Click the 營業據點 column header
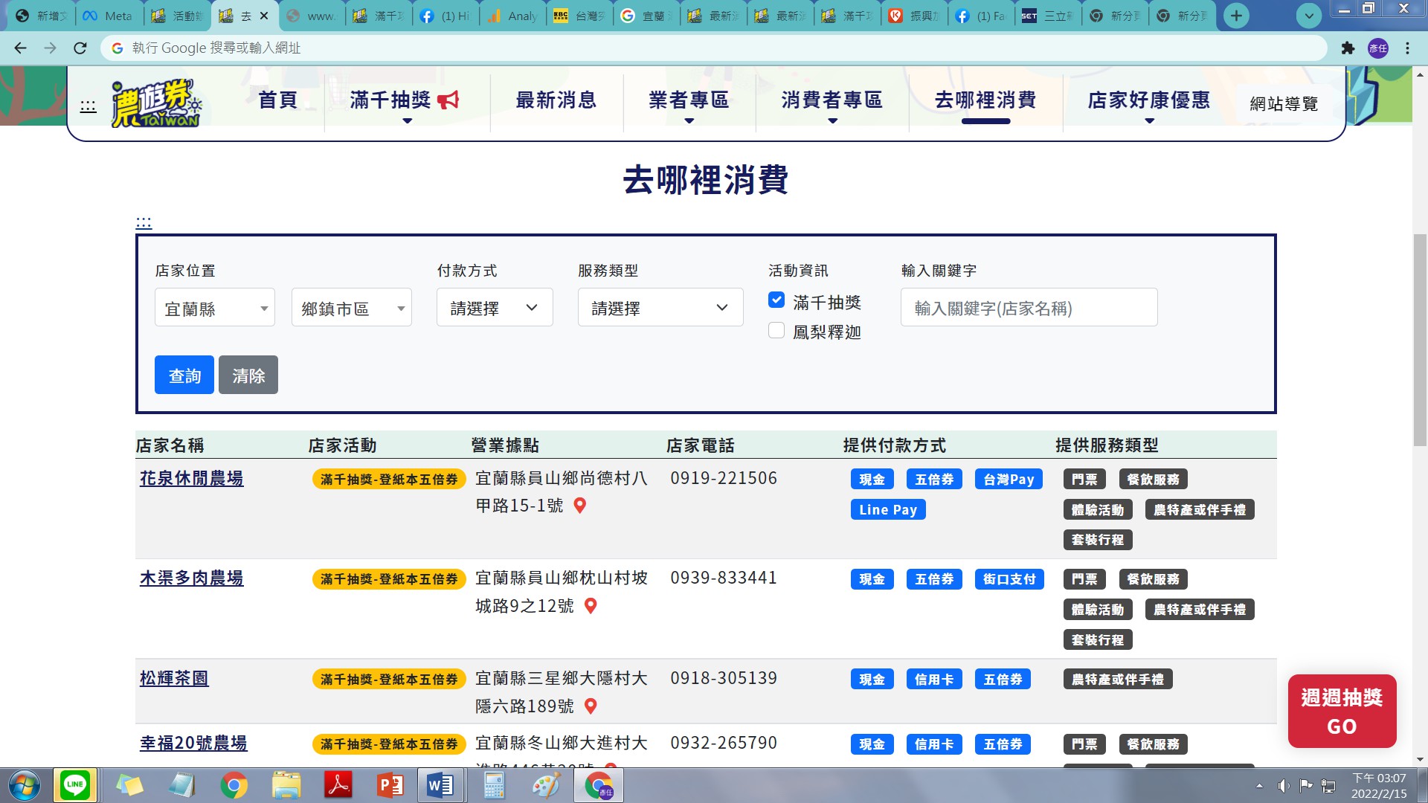This screenshot has height=803, width=1428. pyautogui.click(x=506, y=445)
